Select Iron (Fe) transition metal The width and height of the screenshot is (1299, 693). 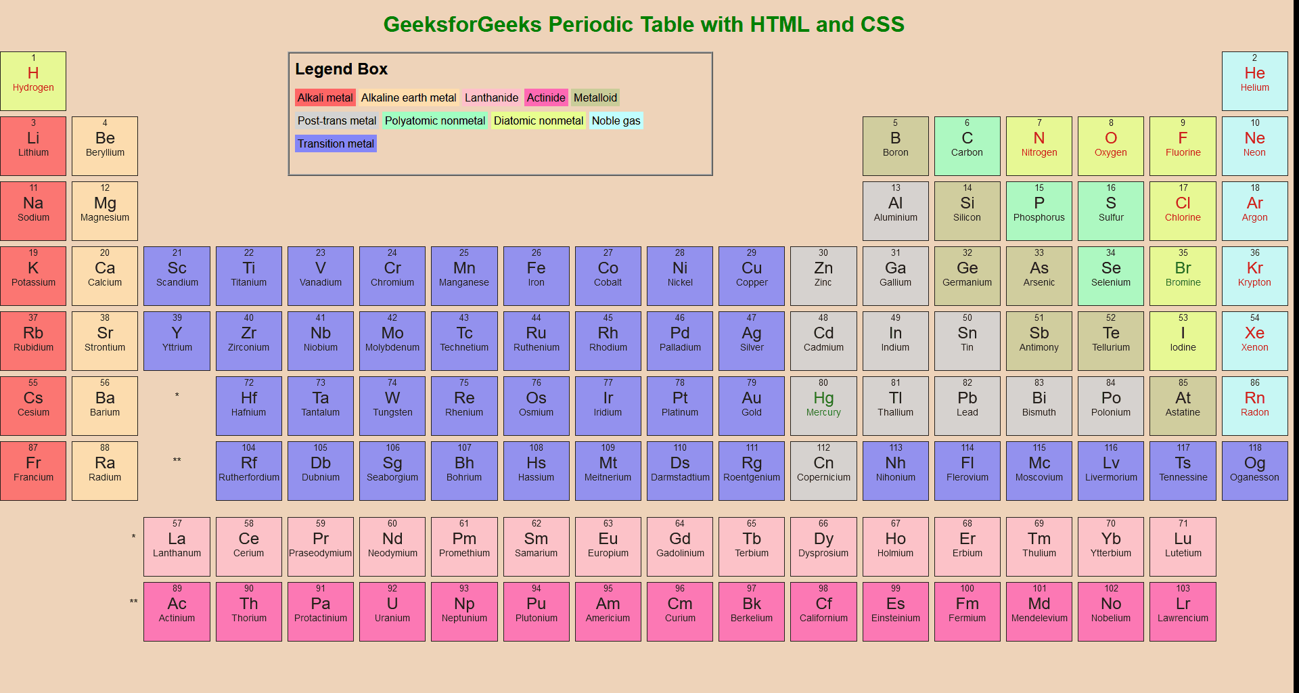point(536,275)
